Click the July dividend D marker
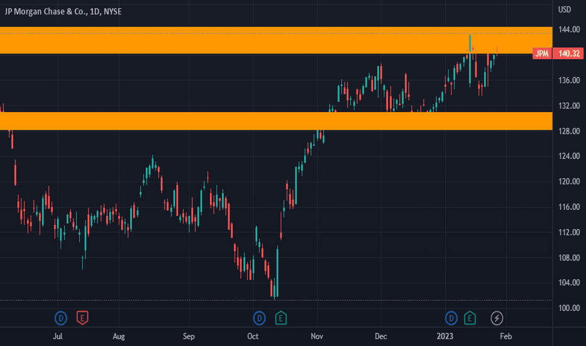The image size is (586, 346). point(60,318)
